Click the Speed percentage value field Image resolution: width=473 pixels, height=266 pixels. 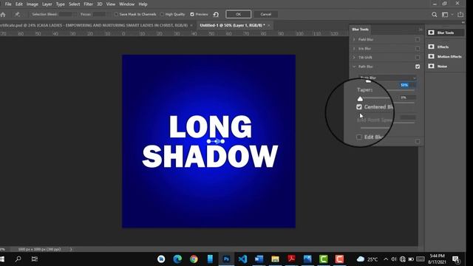pyautogui.click(x=407, y=85)
